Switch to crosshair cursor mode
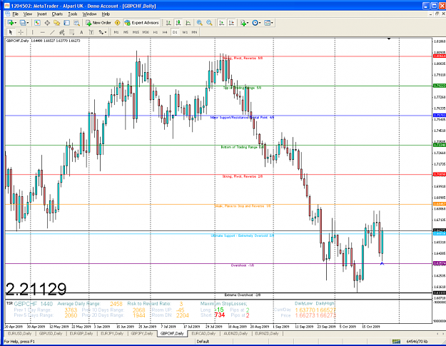 click(21, 32)
